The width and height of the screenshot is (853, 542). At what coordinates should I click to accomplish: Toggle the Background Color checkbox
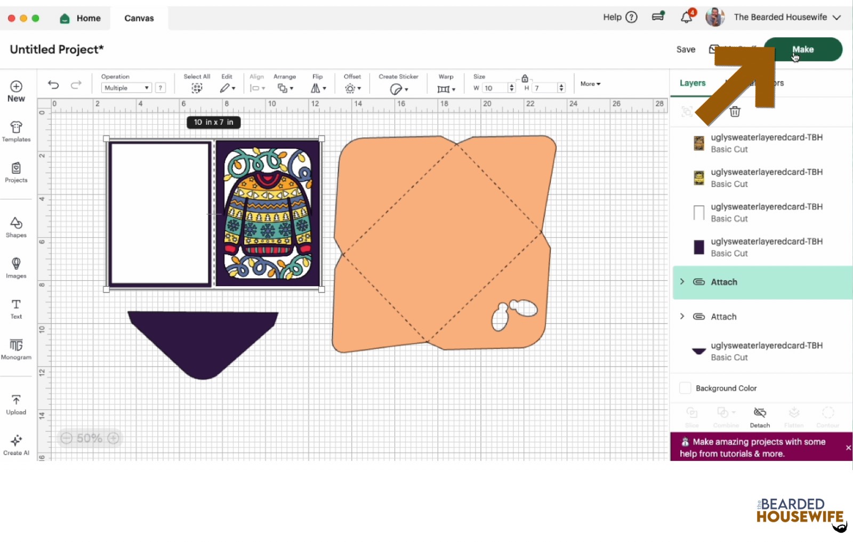coord(685,388)
